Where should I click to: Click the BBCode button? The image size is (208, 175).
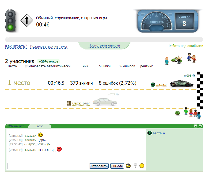pos(117,166)
